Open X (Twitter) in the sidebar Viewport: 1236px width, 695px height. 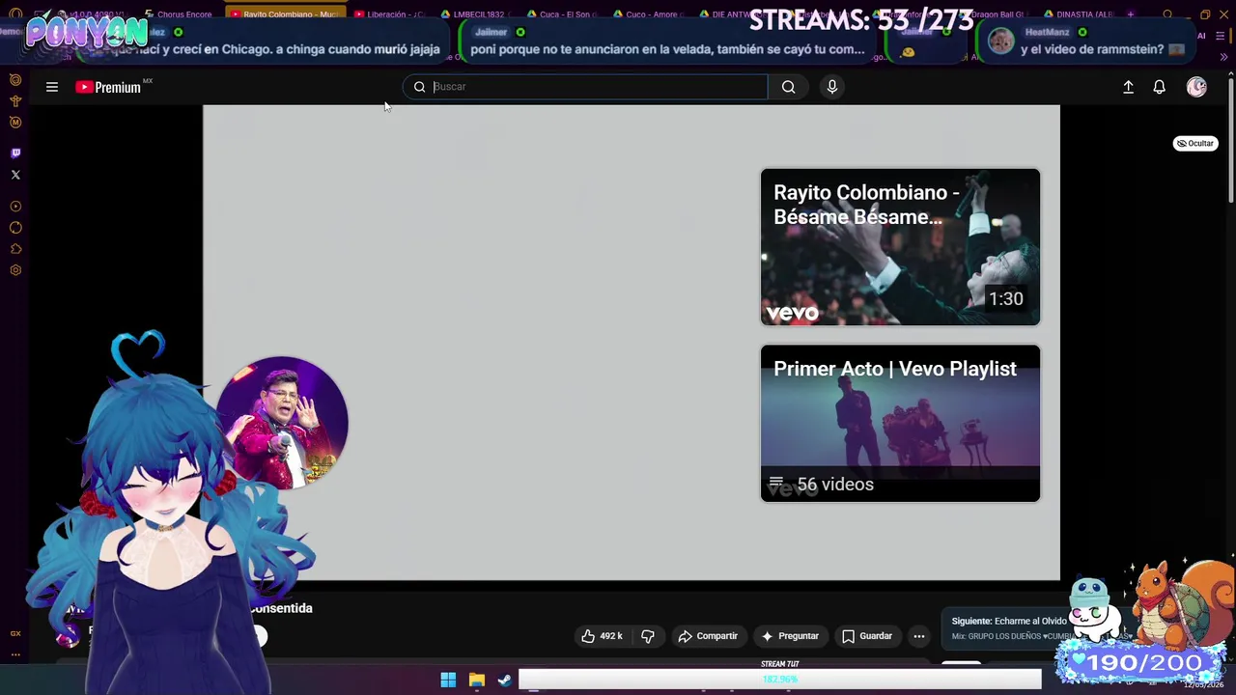pos(15,175)
